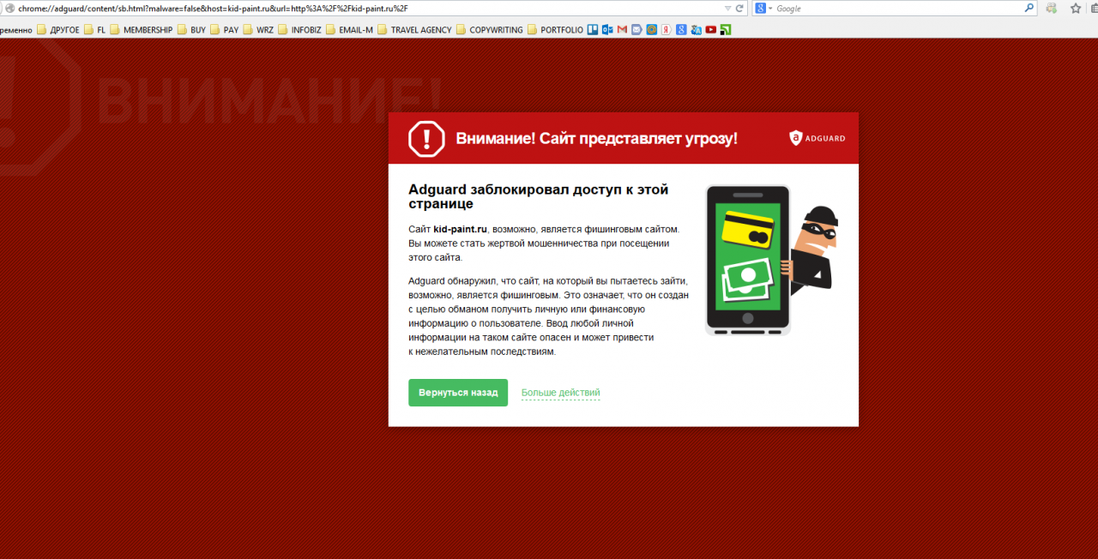Reload the page with the refresh icon
The height and width of the screenshot is (559, 1098).
point(739,9)
